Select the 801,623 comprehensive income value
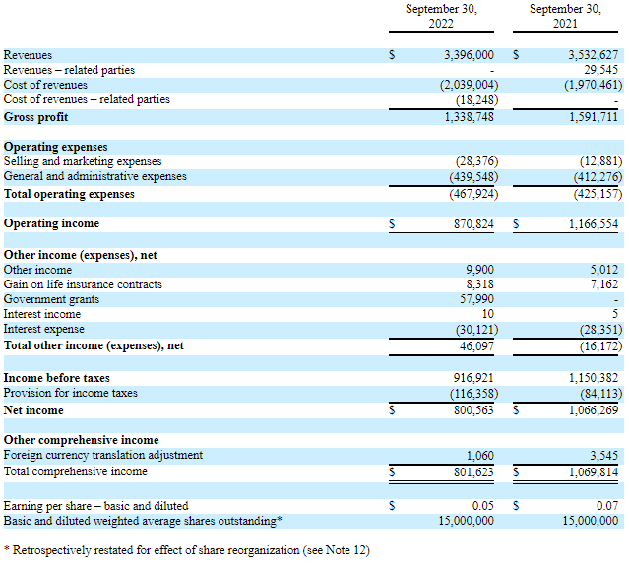629x563 pixels. pyautogui.click(x=473, y=472)
